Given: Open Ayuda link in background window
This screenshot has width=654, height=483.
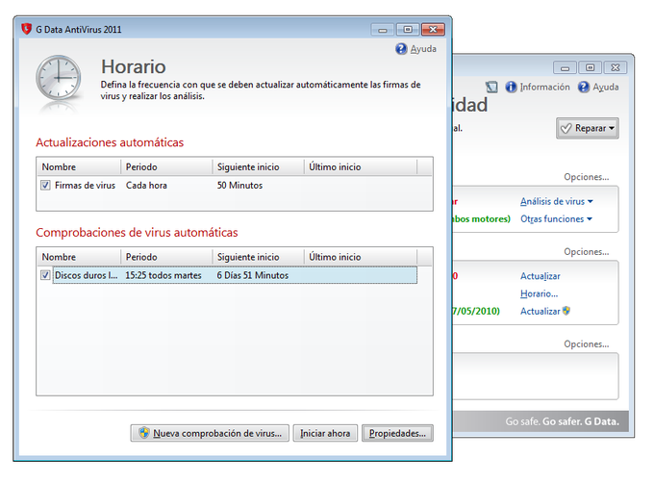Looking at the screenshot, I should (606, 87).
